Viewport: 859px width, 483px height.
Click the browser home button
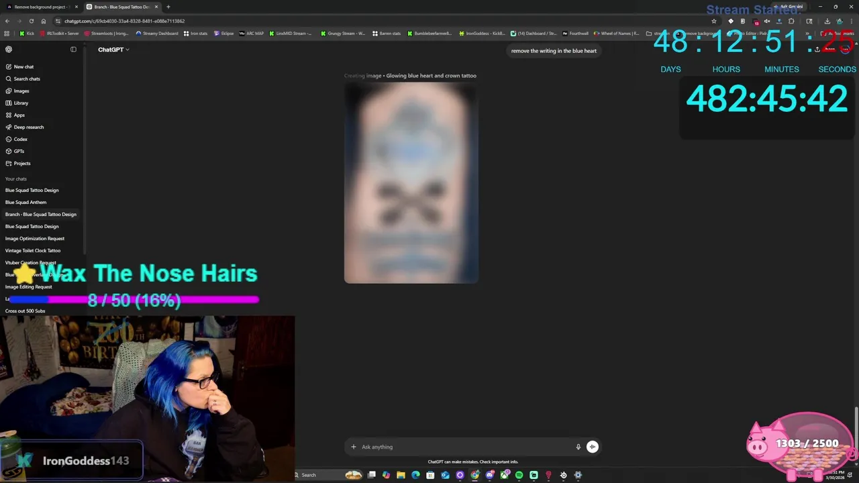(44, 21)
